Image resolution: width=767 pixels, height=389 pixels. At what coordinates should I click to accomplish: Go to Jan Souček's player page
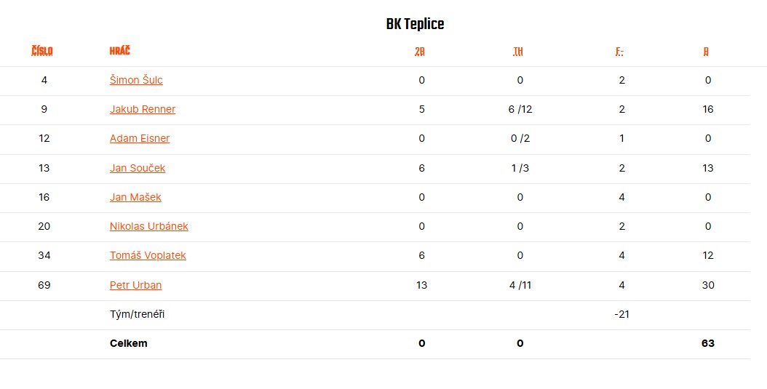138,168
